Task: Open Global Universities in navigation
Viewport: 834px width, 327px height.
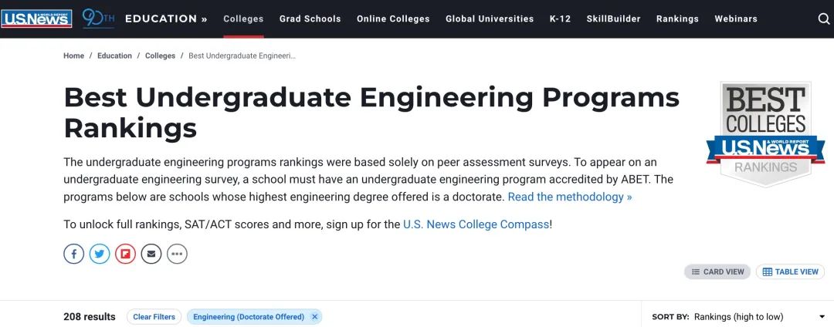Action: pyautogui.click(x=490, y=19)
